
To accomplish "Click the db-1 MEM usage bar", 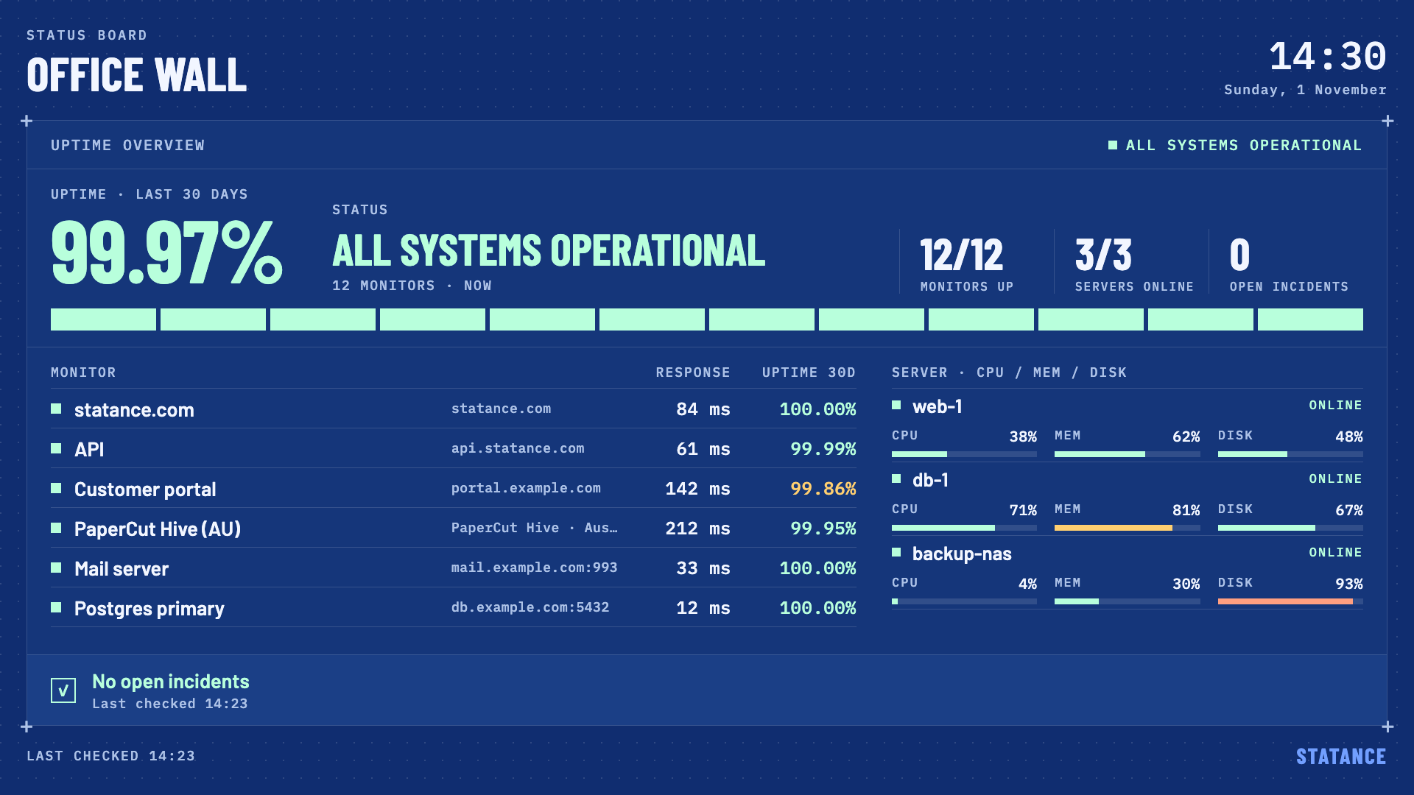I will point(1127,528).
